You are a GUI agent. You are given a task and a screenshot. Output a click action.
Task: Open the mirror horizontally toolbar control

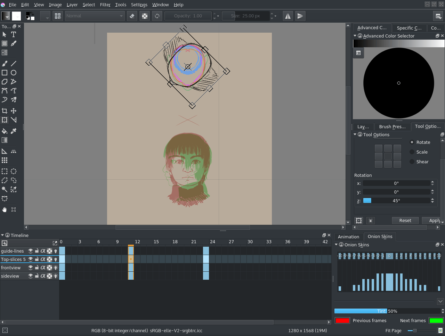tap(288, 16)
